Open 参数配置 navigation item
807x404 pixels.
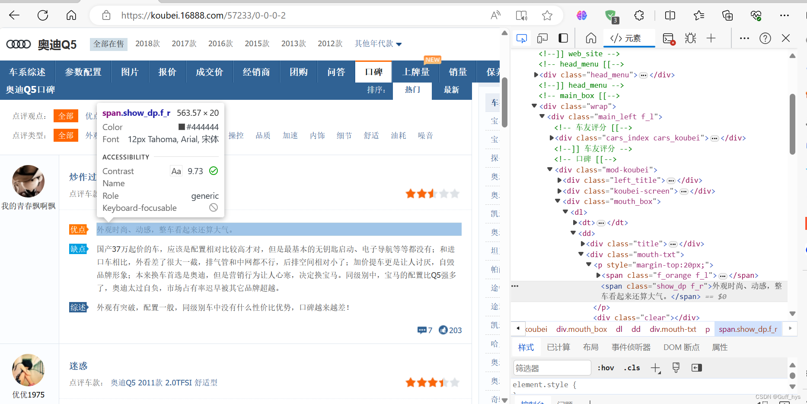83,72
